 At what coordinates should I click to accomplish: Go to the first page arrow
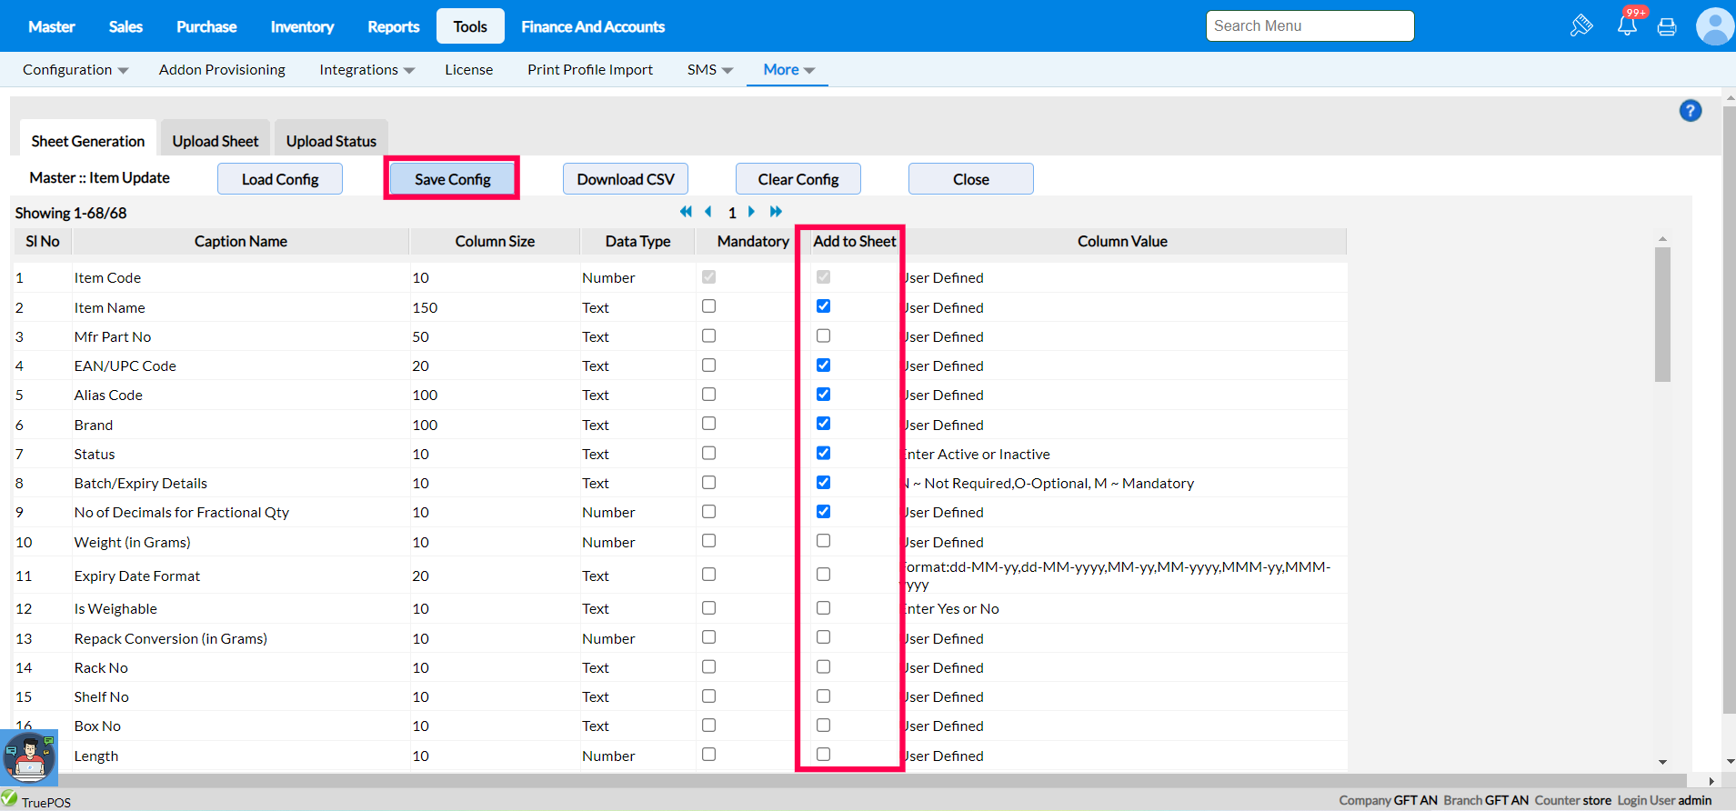[686, 212]
